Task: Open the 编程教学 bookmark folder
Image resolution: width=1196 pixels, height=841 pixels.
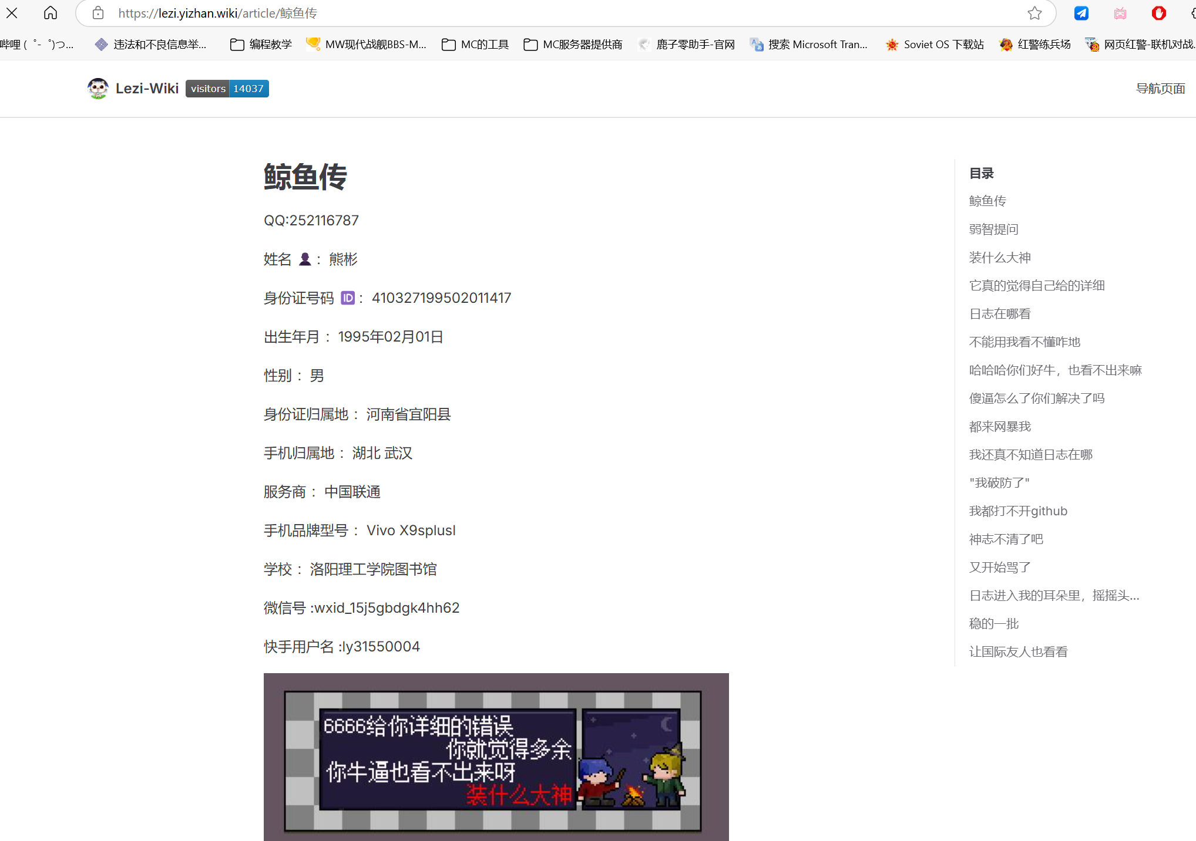Action: tap(261, 45)
